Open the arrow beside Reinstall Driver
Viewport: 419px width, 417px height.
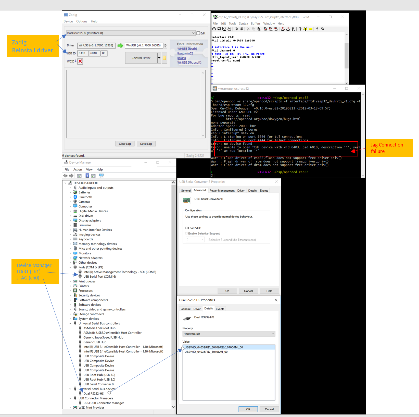tap(159, 58)
